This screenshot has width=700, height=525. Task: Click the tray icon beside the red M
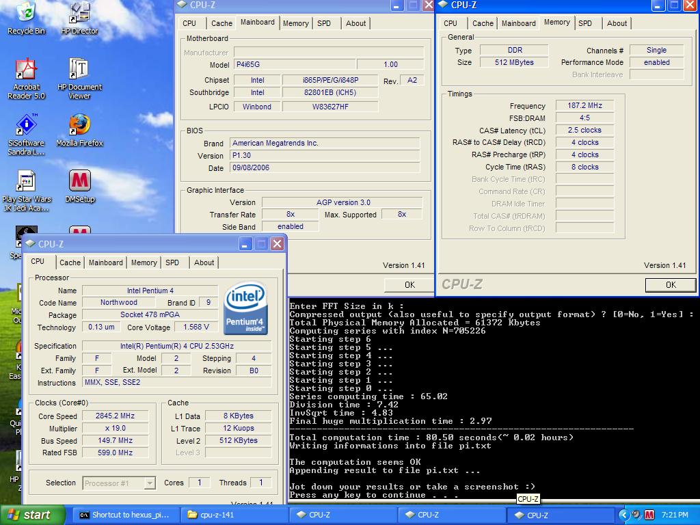click(636, 515)
